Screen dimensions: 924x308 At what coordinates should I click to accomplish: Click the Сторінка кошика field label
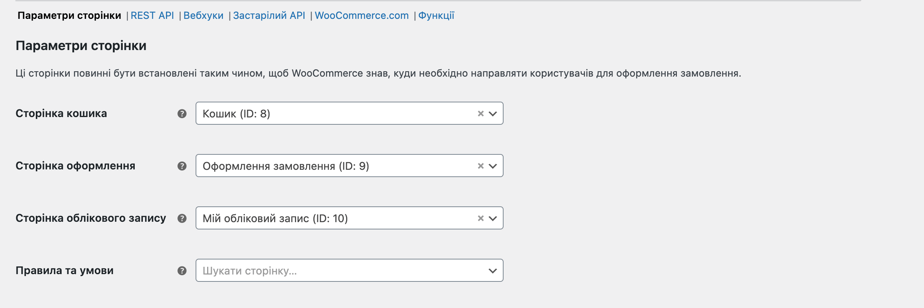point(61,114)
